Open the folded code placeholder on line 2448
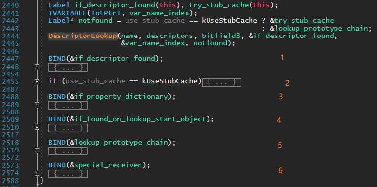This screenshot has width=377, height=187. 68,68
